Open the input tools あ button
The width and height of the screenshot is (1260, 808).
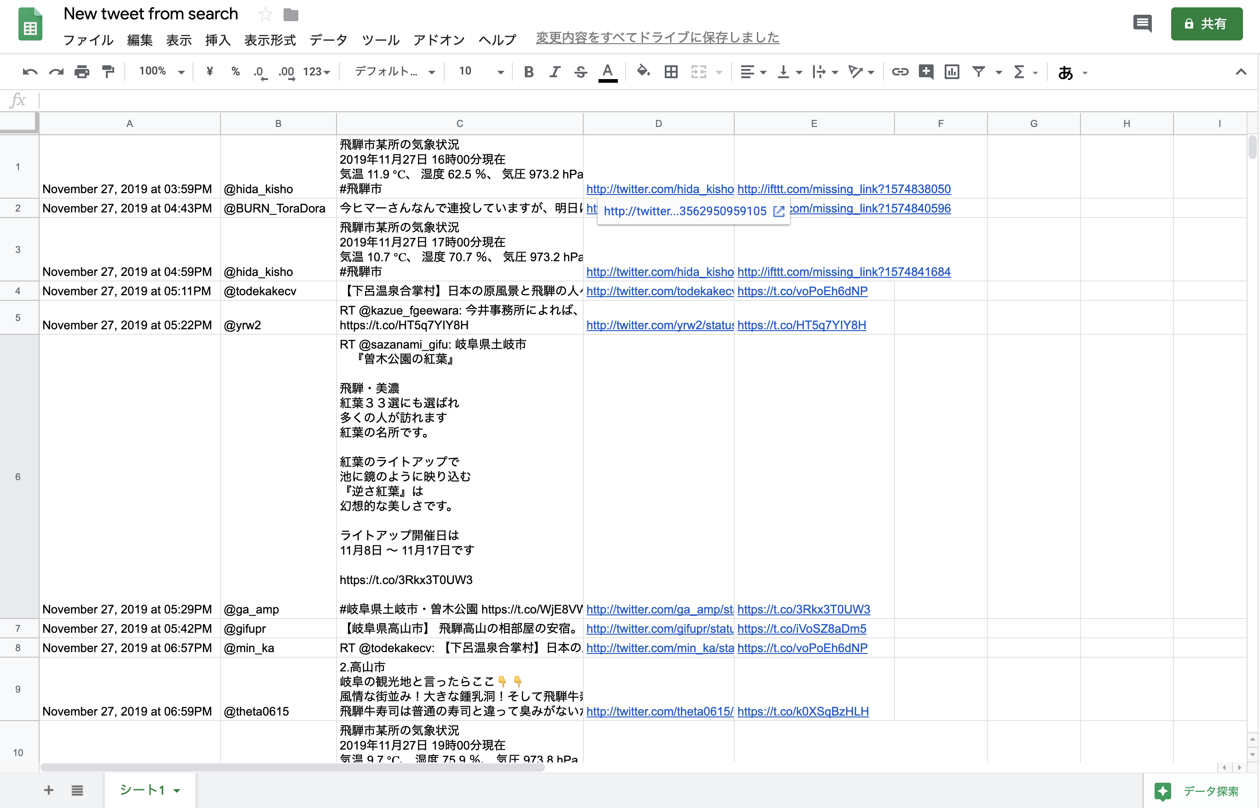point(1065,72)
